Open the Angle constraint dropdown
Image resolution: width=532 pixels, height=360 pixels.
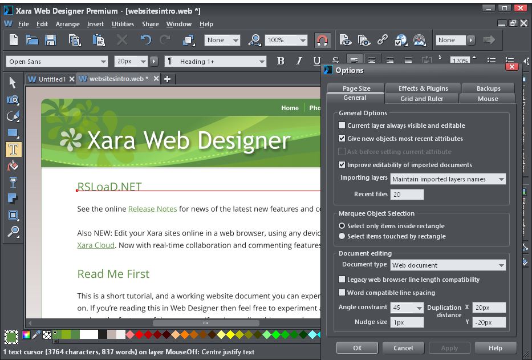point(407,308)
